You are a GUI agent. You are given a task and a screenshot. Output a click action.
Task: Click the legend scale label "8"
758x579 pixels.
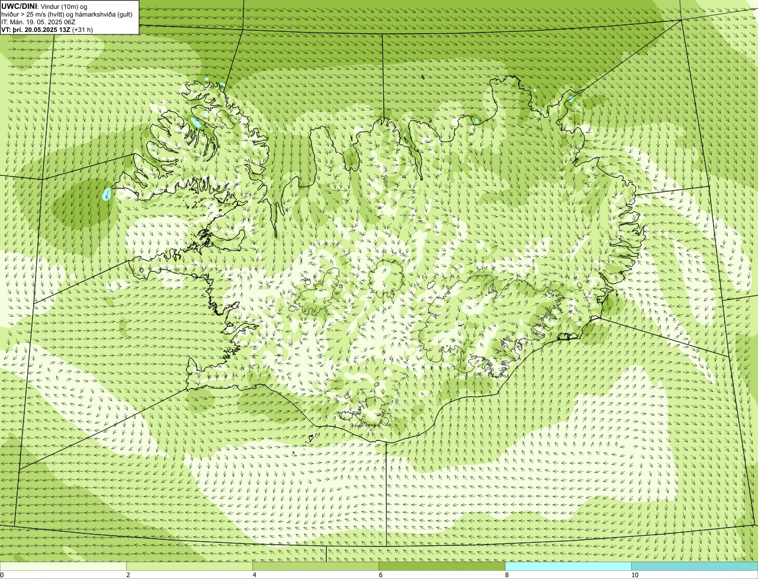[506, 575]
